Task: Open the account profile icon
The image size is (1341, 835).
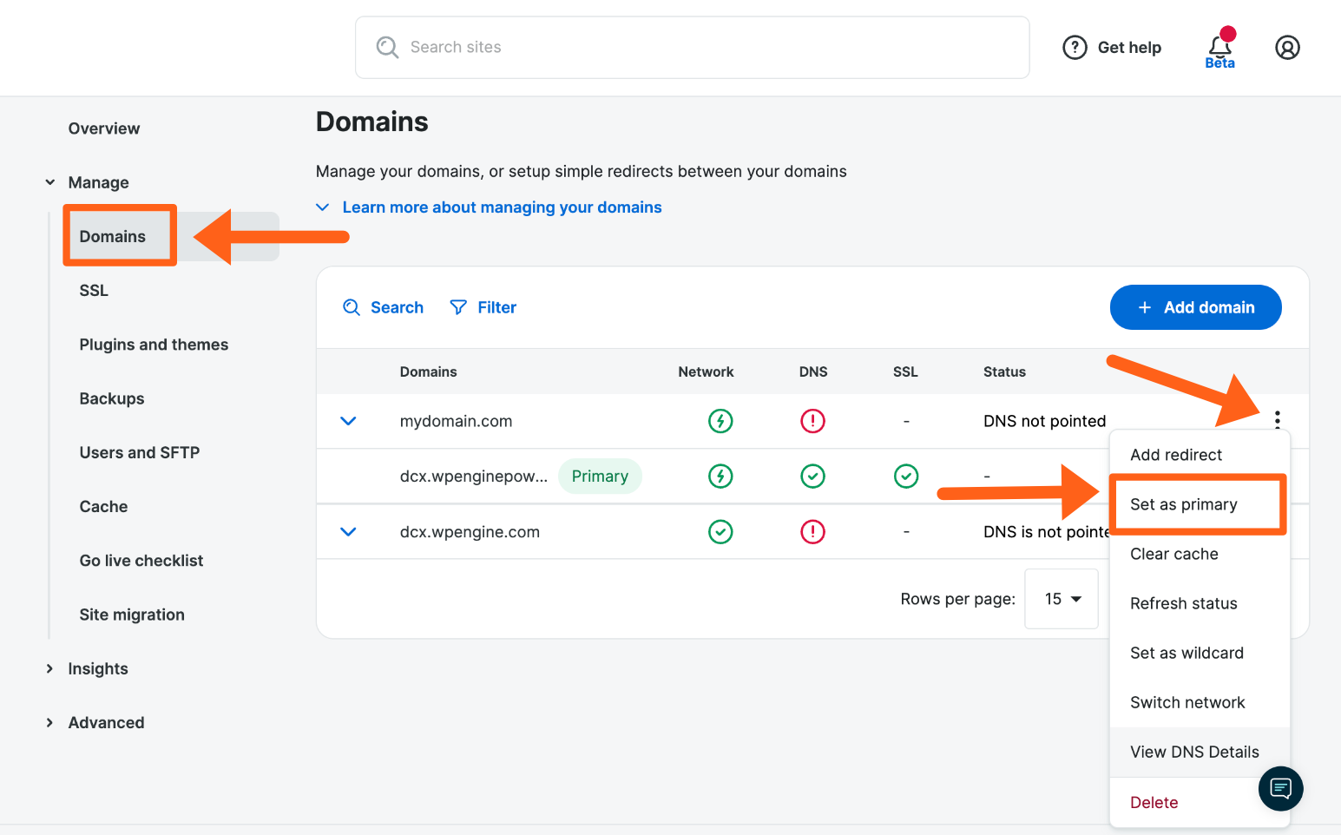Action: click(1287, 48)
